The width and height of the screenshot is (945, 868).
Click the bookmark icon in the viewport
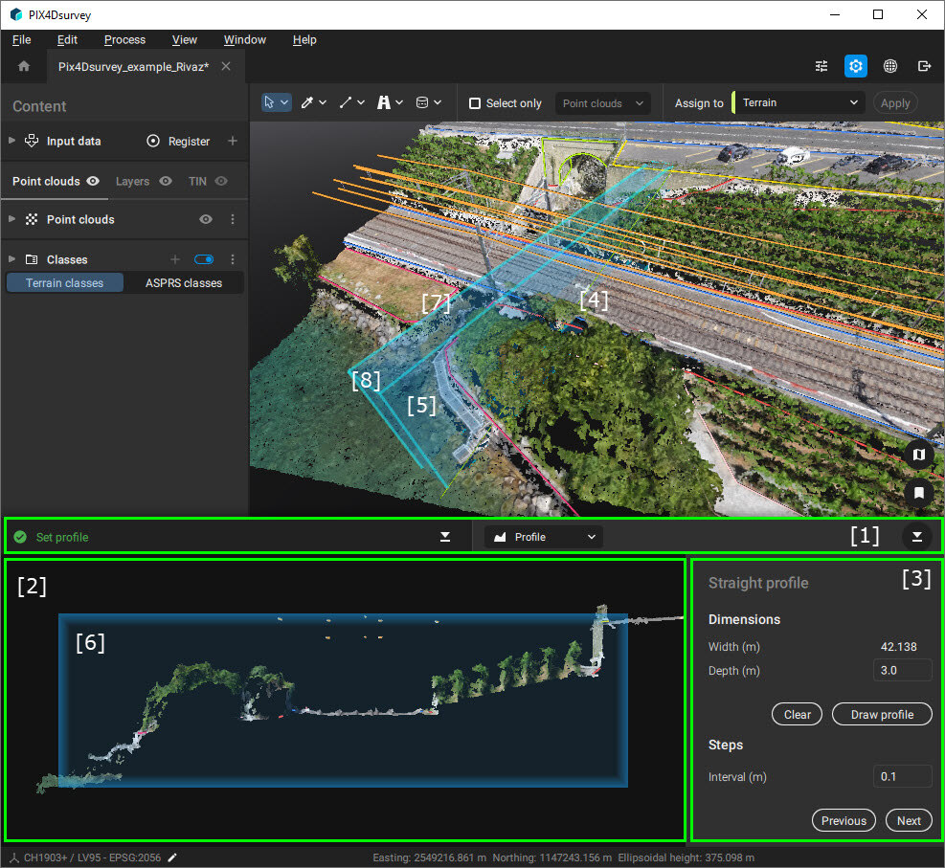pyautogui.click(x=918, y=493)
